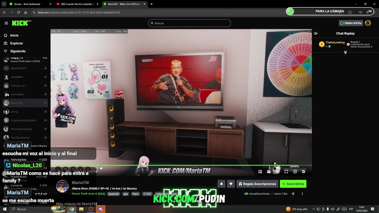Click the Spanish language tag
Image resolution: width=379 pixels, height=213 pixels.
point(113,194)
